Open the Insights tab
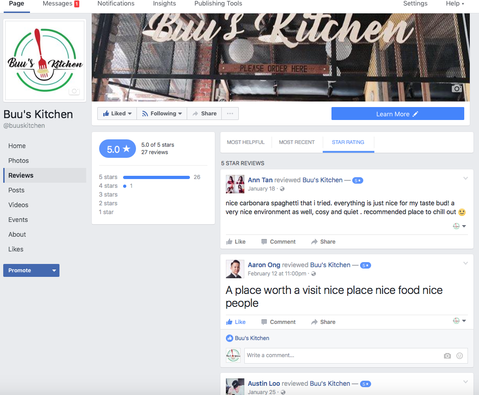Viewport: 479px width, 395px height. (x=164, y=4)
